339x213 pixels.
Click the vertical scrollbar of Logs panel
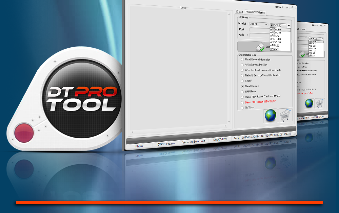pos(229,68)
